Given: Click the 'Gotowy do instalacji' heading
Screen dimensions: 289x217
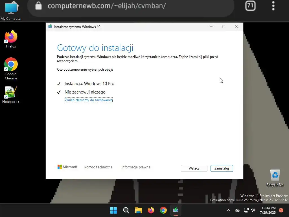Looking at the screenshot, I should point(95,48).
